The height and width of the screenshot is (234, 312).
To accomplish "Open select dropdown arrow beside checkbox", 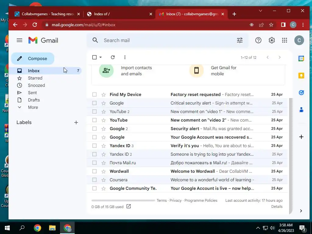I will pyautogui.click(x=101, y=57).
